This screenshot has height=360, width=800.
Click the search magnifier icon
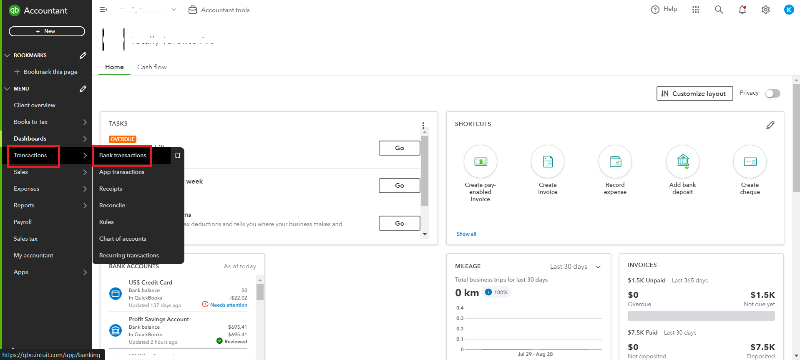coord(719,10)
